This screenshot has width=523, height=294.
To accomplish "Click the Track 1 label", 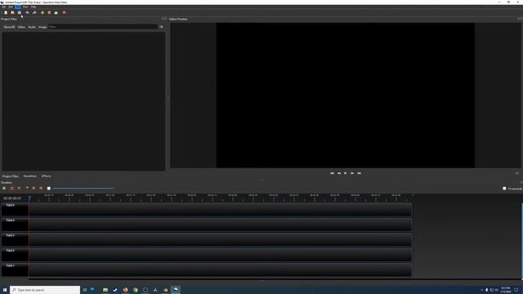I will 10,265.
